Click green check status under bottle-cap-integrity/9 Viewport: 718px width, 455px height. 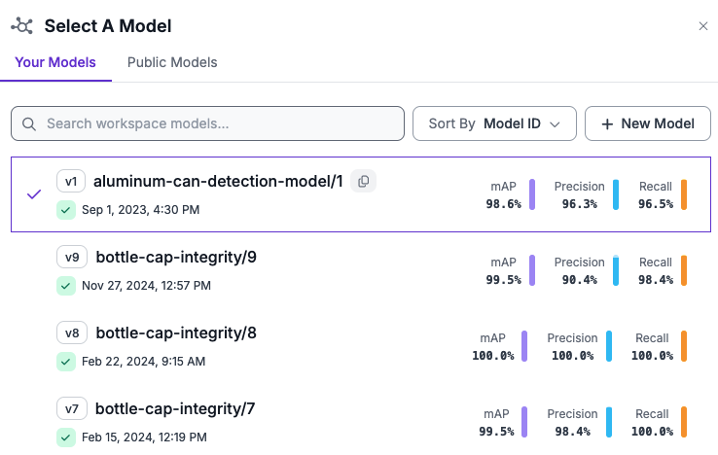click(65, 285)
